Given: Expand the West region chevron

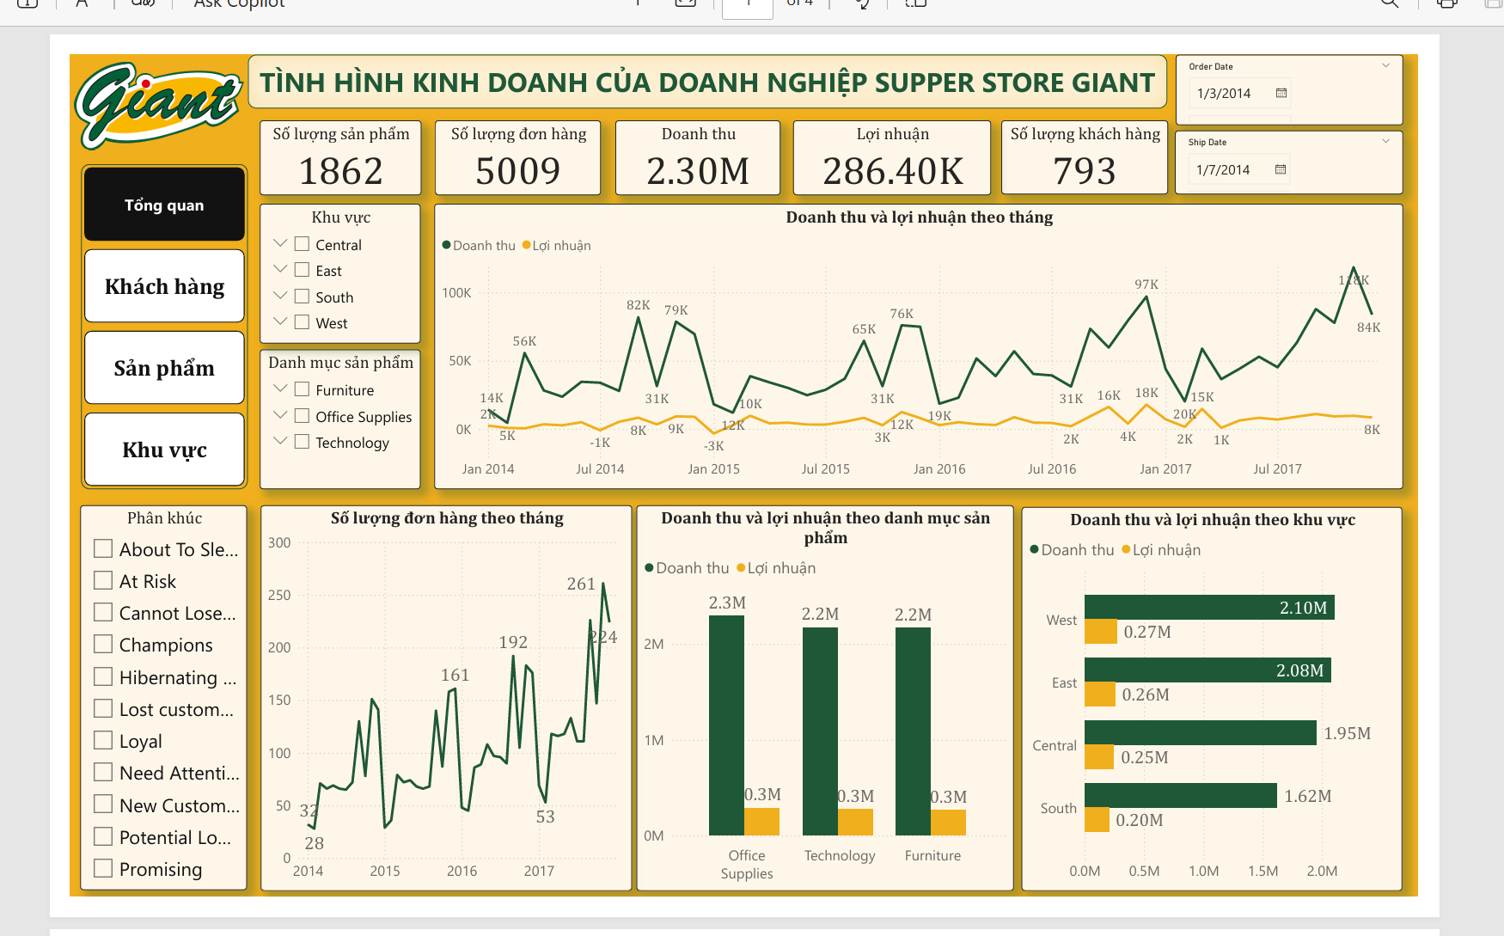Looking at the screenshot, I should 280,321.
